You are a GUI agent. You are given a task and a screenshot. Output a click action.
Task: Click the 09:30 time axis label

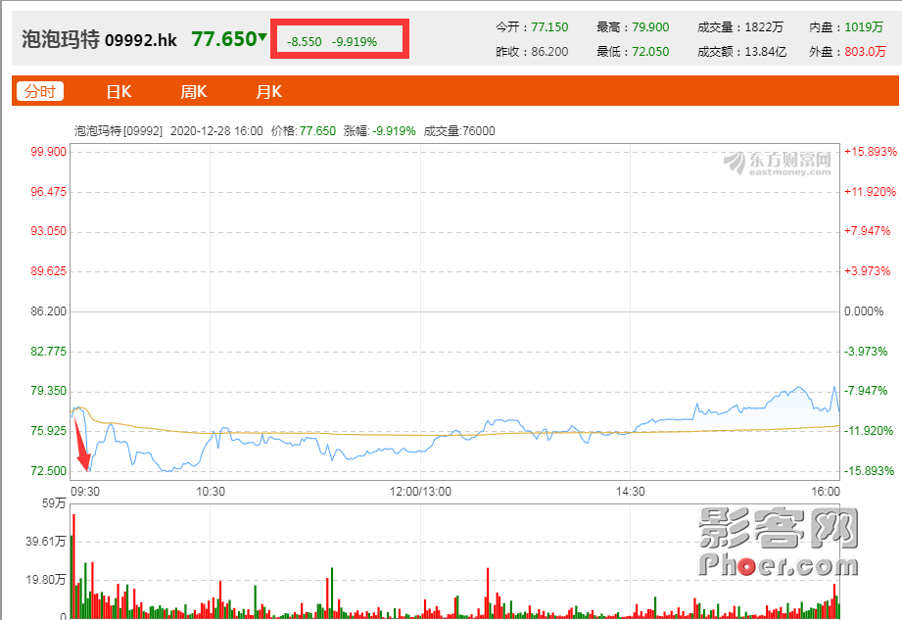pos(85,492)
